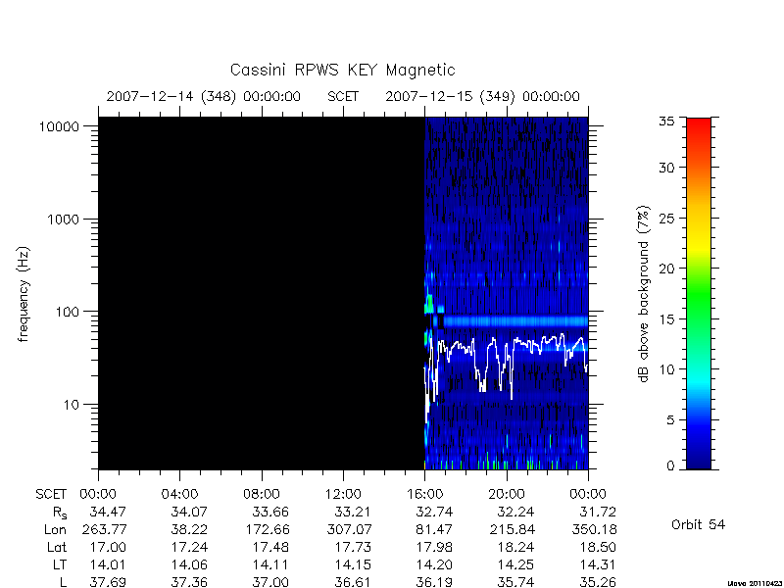Viewport: 784px width, 588px height.
Task: Click the color bar legend
Action: [x=699, y=293]
